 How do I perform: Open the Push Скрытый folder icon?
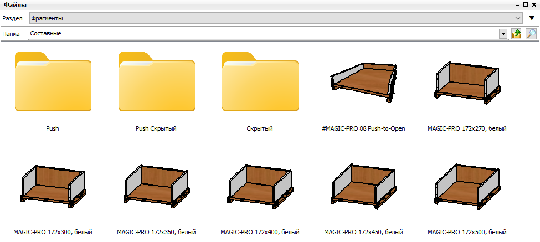tap(157, 81)
